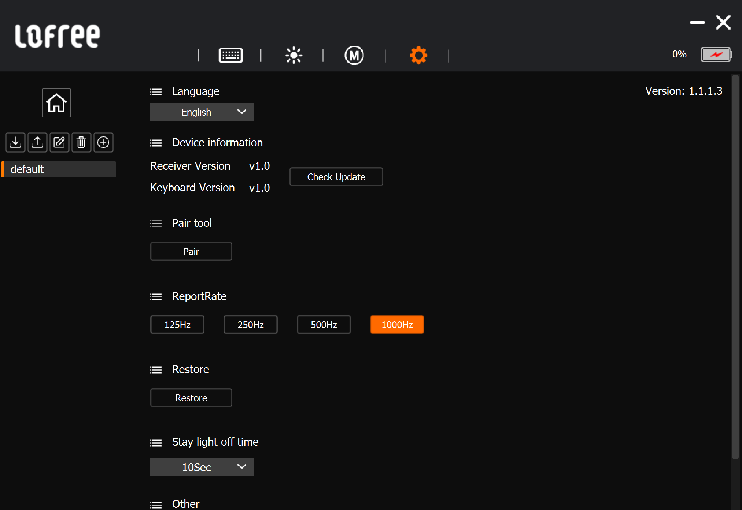Import a profile with download icon
Viewport: 742px width, 510px height.
[15, 142]
